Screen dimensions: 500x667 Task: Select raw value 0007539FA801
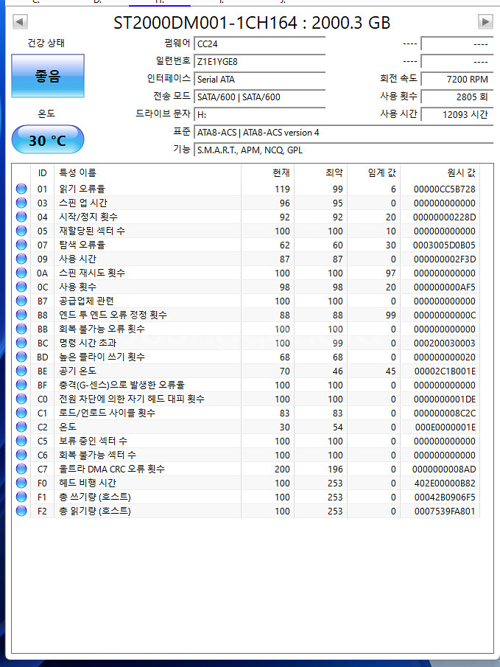pos(445,511)
